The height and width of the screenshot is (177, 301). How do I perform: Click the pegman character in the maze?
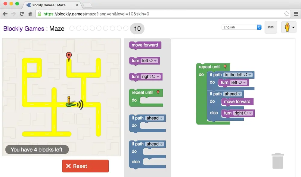click(x=70, y=102)
